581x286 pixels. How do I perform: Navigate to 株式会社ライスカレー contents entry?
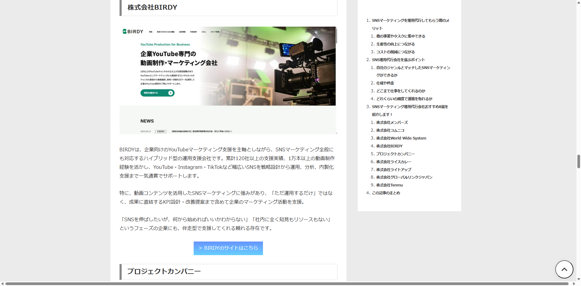point(393,162)
